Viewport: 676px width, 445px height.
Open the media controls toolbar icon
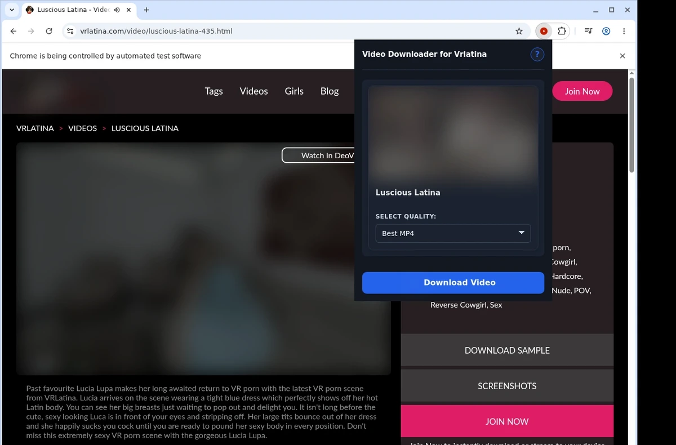click(x=588, y=32)
